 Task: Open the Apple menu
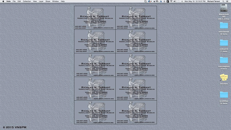[3, 1]
